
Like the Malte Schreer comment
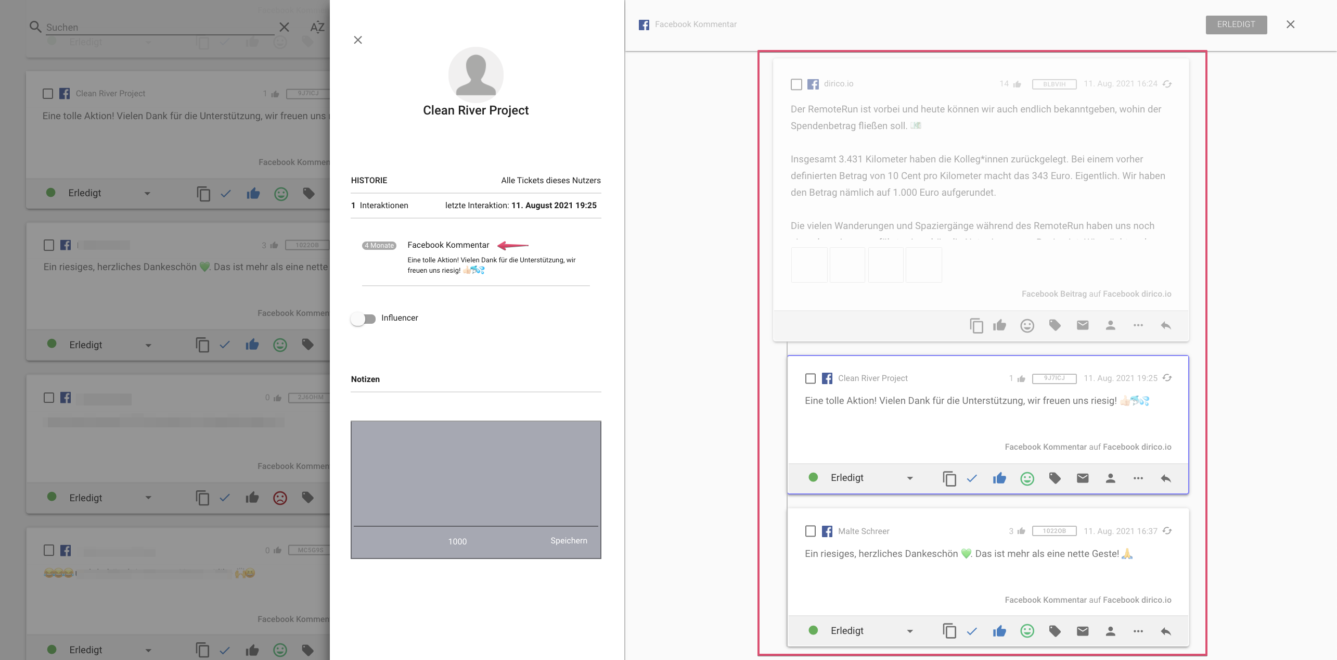tap(999, 631)
